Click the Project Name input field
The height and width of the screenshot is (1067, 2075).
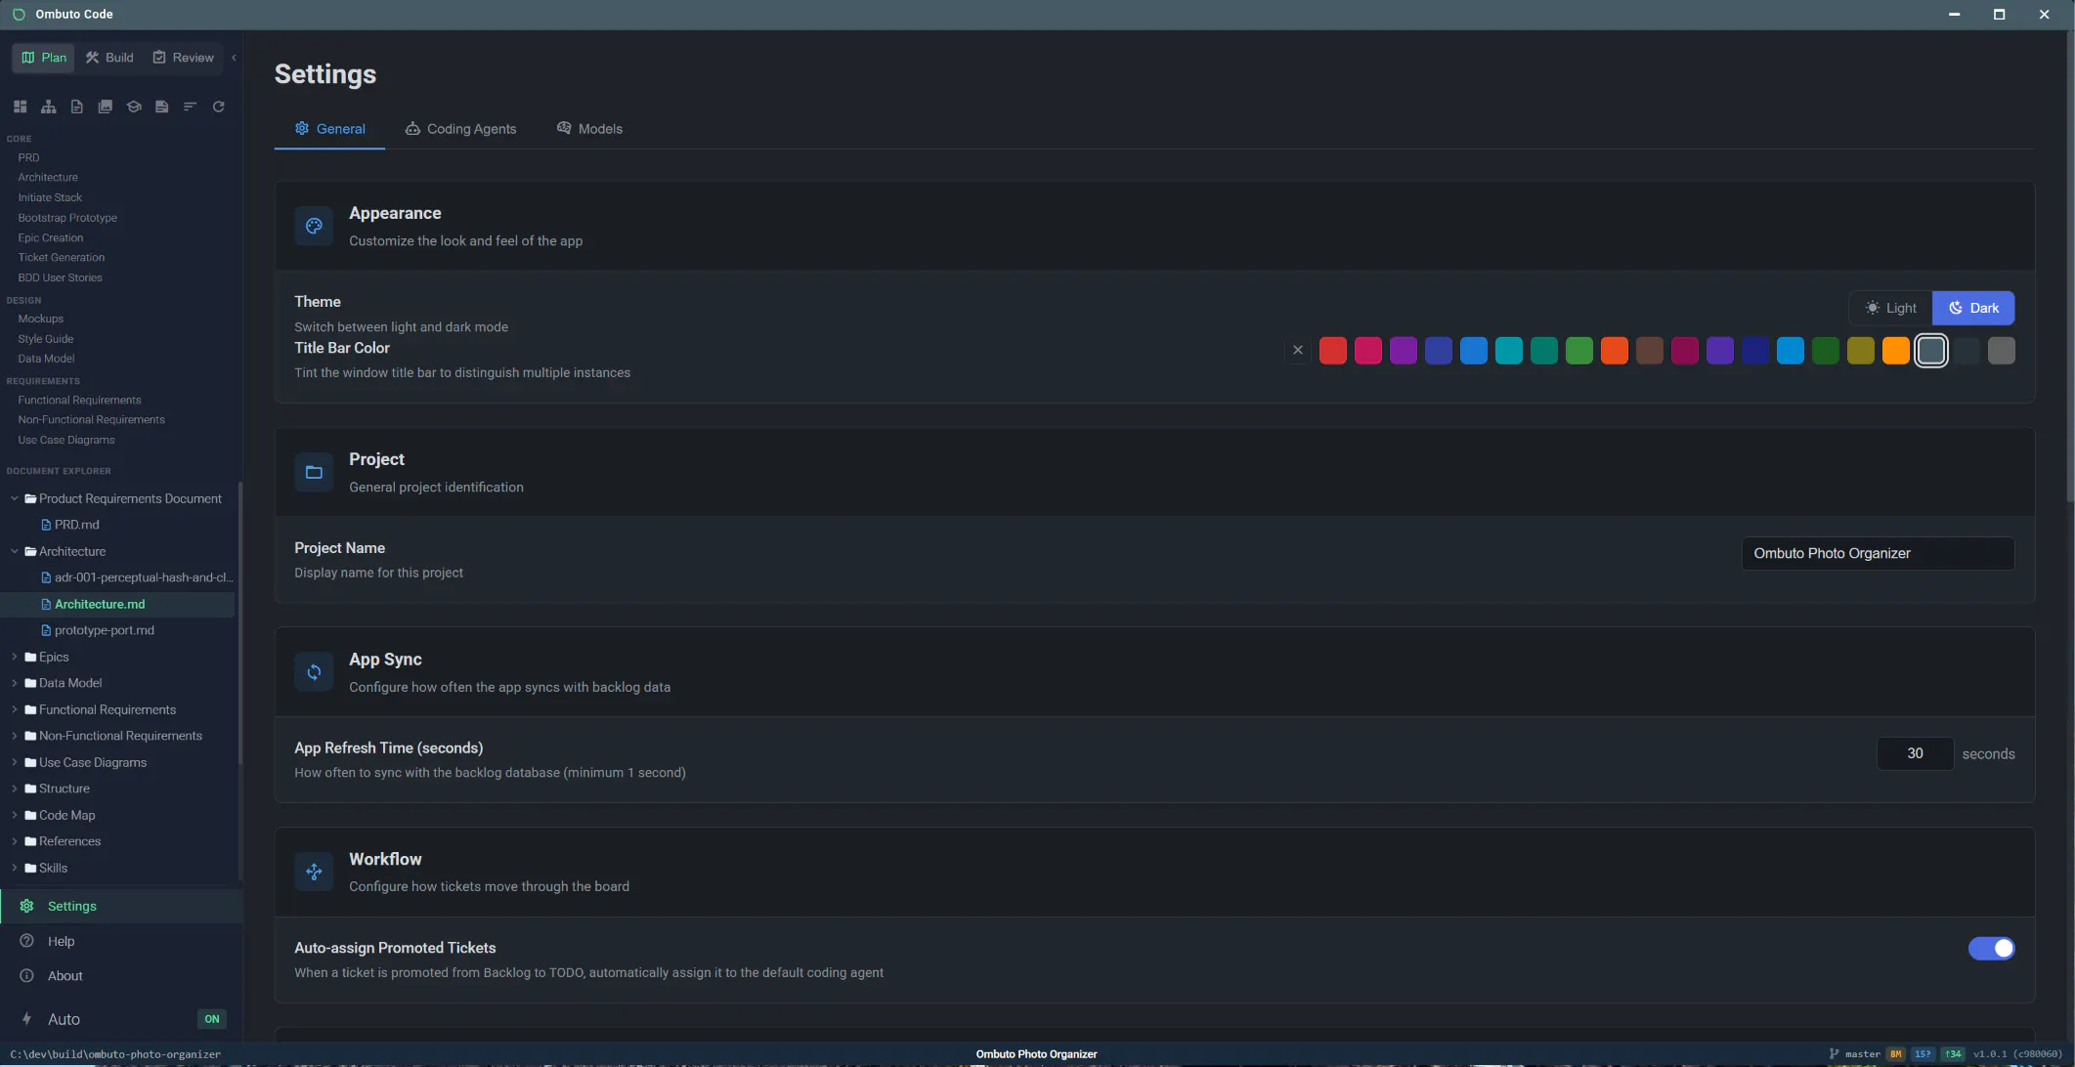click(x=1878, y=553)
